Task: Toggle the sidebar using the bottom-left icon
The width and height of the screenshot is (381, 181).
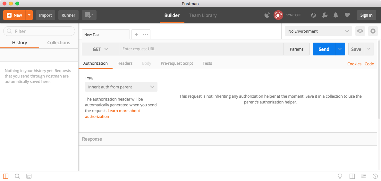Action: 6,176
